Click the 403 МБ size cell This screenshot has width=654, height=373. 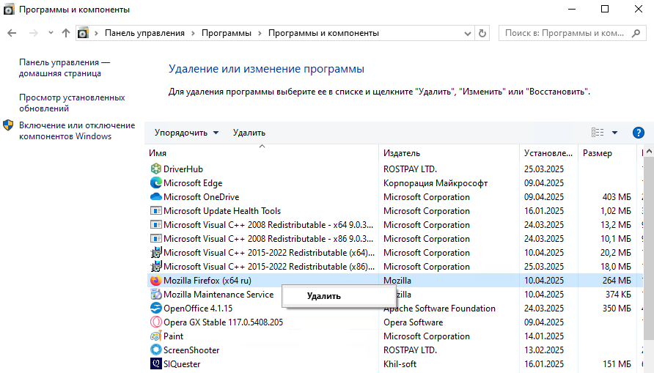[x=617, y=196]
